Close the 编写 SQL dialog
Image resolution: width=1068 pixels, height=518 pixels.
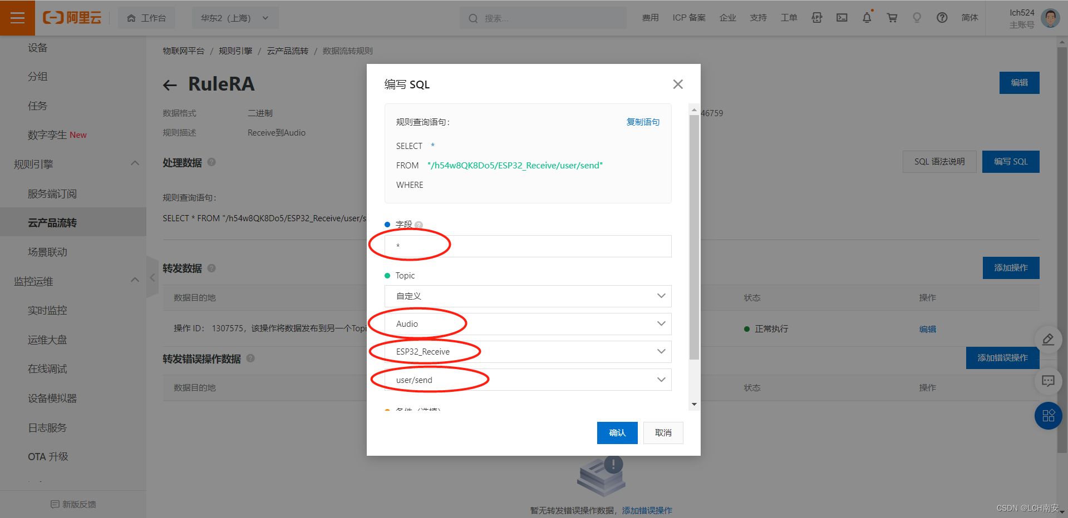click(678, 84)
